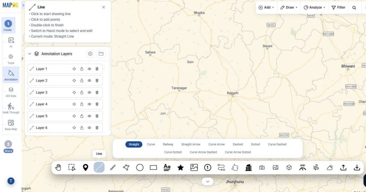Select the Polygon drawing tool
This screenshot has height=192, width=366.
(126, 167)
